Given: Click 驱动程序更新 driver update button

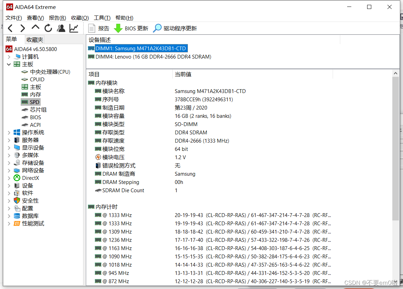Looking at the screenshot, I should (175, 28).
